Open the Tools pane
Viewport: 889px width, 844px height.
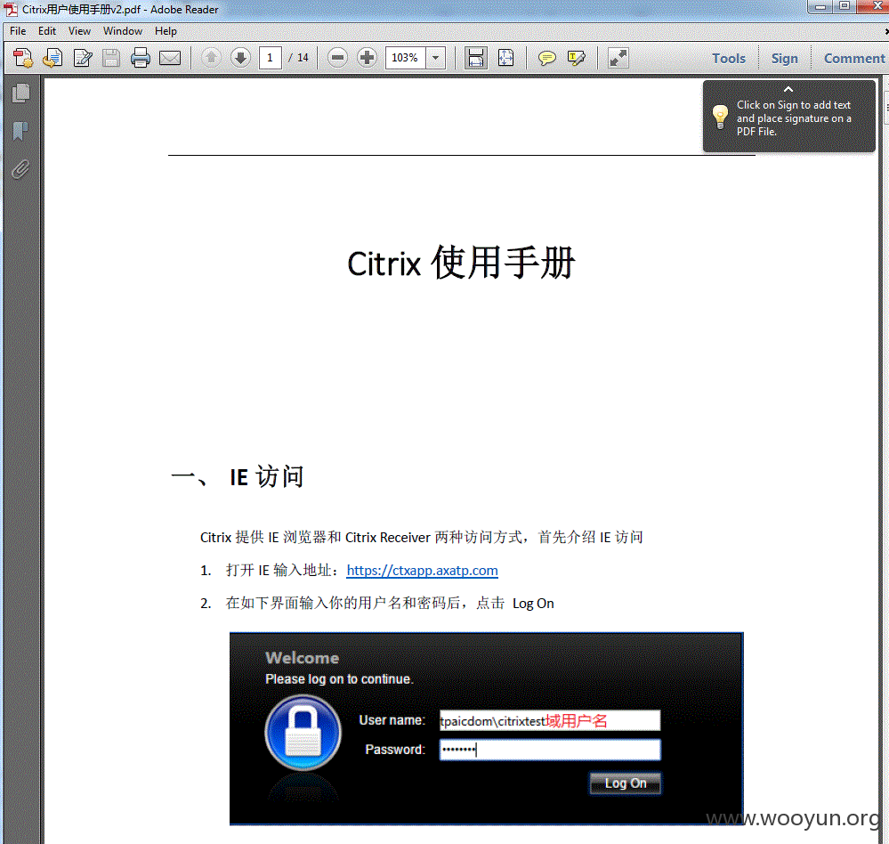pos(729,59)
